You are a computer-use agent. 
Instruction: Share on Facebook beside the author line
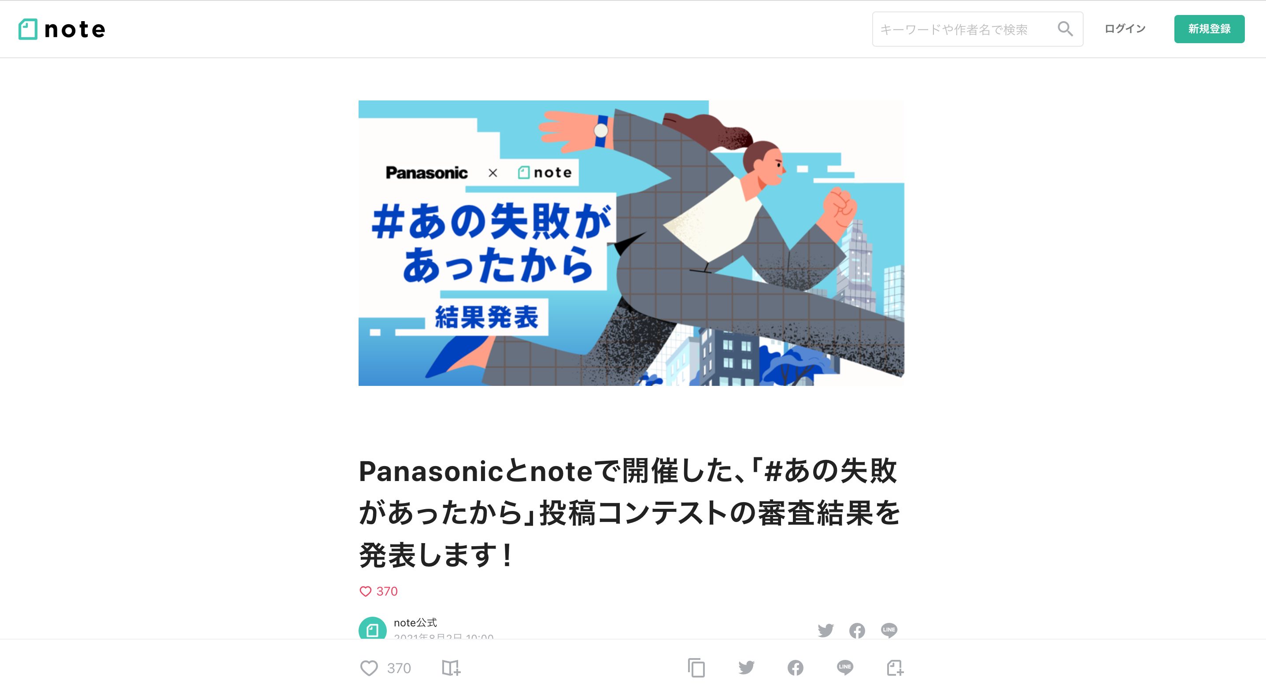point(857,630)
